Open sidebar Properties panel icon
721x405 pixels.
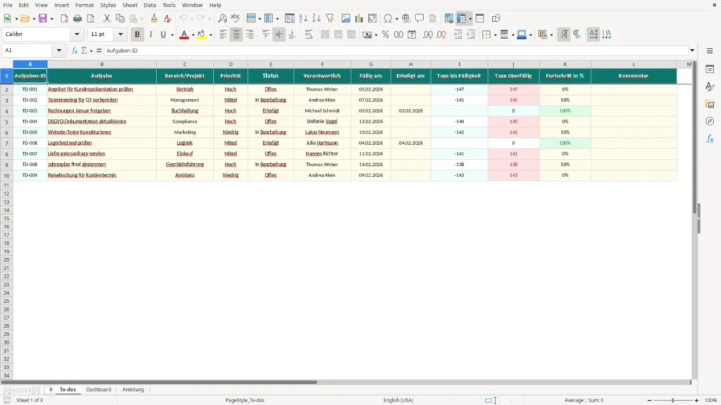pyautogui.click(x=710, y=69)
